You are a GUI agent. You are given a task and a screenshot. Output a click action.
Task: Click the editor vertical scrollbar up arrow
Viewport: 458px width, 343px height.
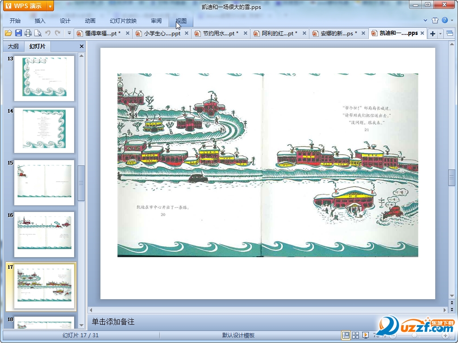click(x=452, y=44)
